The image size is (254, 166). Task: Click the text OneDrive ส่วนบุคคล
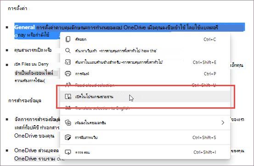coord(36,150)
